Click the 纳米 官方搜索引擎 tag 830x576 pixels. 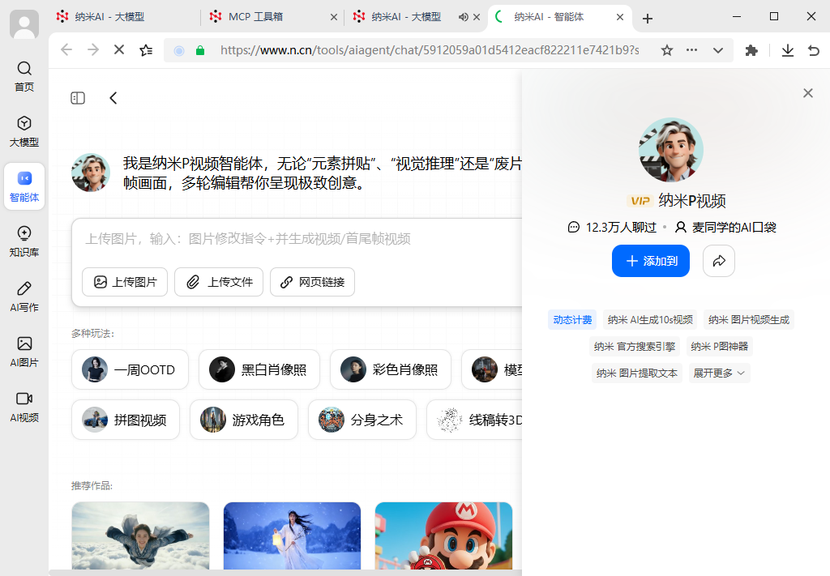coord(635,347)
